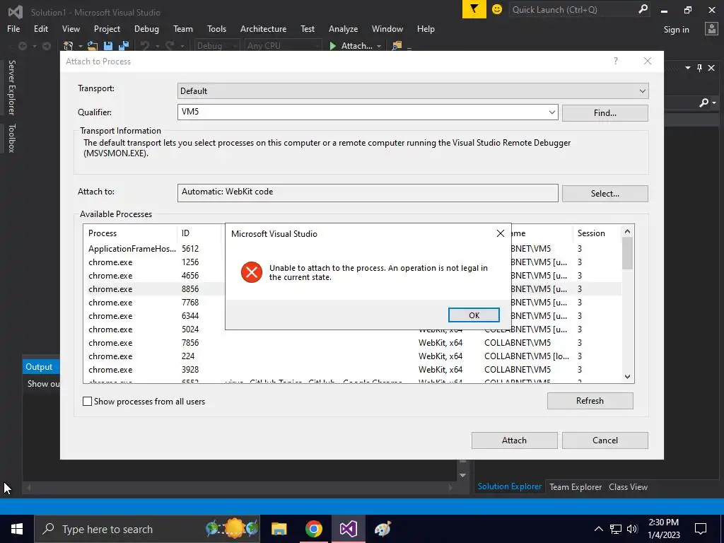The height and width of the screenshot is (543, 724).
Task: Expand the Attach button dropdown arrow in the toolbar
Action: click(x=379, y=46)
